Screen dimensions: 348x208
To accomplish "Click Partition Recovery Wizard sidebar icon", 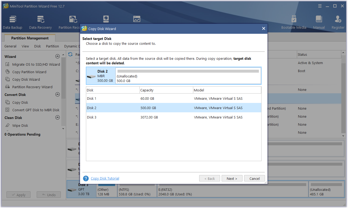I will pyautogui.click(x=7, y=87).
